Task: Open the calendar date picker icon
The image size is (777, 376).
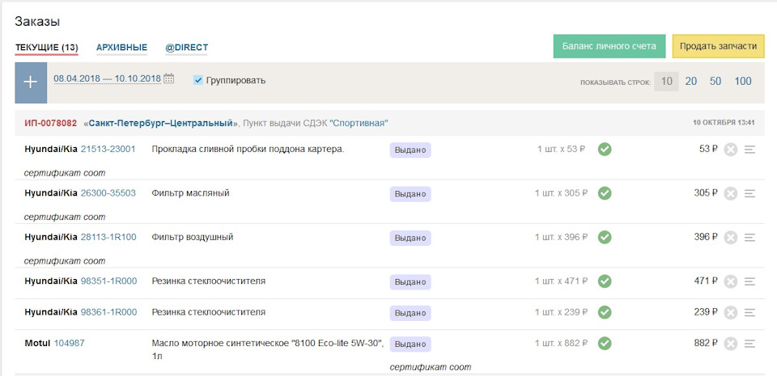Action: (x=169, y=79)
